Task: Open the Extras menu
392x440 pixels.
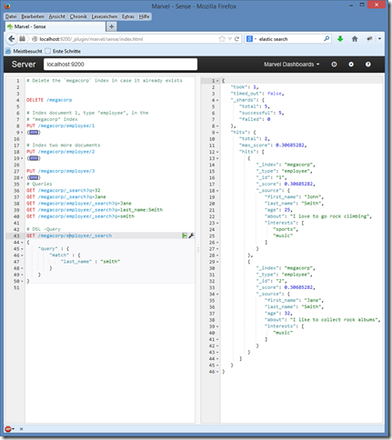Action: (x=128, y=16)
